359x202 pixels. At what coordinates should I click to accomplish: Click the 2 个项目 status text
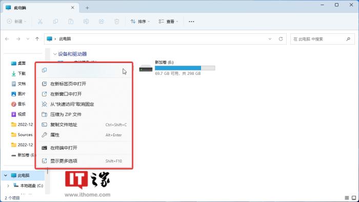tap(12, 198)
